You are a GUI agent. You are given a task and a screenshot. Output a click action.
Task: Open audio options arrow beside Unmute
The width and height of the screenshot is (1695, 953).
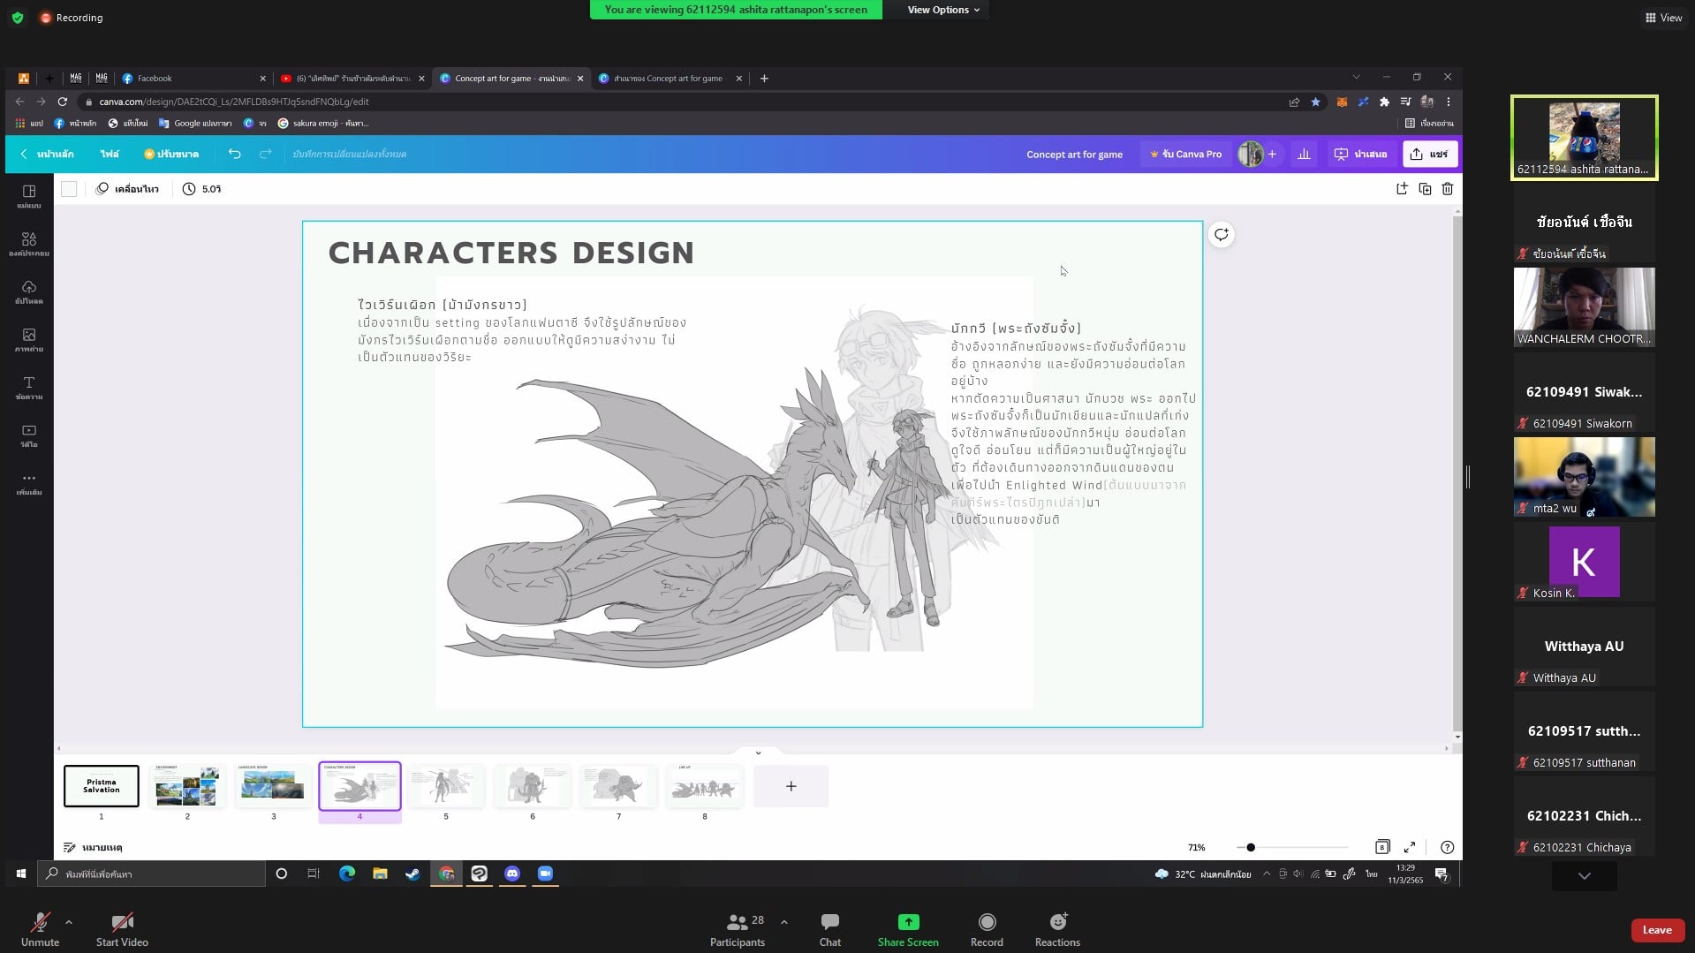(x=69, y=922)
